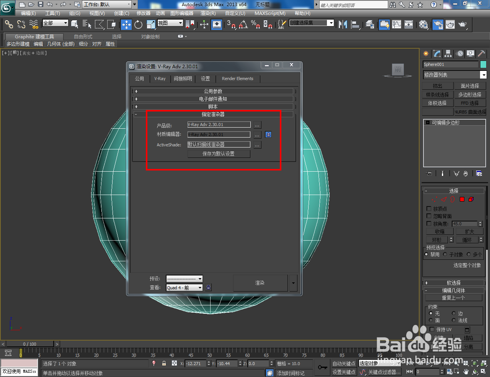Click the Mirror tool icon
Viewport: 490px width, 377px height.
343,25
